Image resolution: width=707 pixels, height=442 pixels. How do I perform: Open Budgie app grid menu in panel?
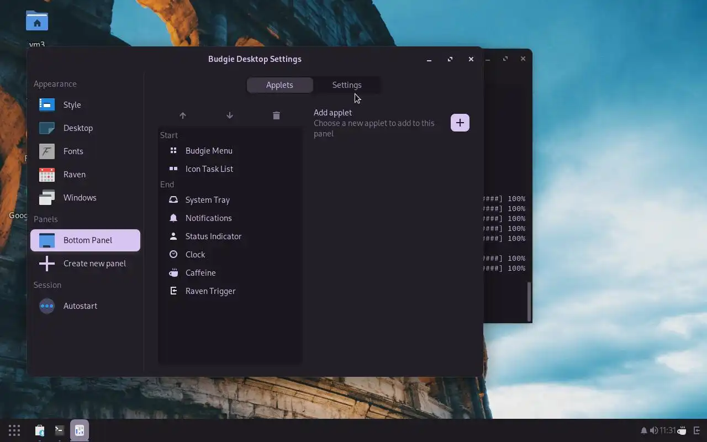click(x=14, y=430)
